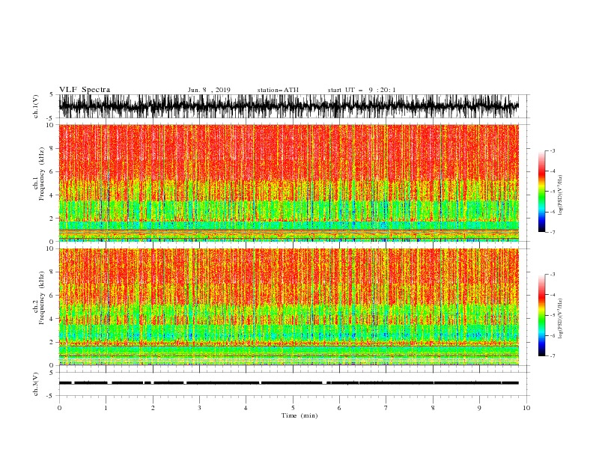This screenshot has width=593, height=458.
Task: Click the "Time (min)" x-axis label
Action: click(x=299, y=415)
